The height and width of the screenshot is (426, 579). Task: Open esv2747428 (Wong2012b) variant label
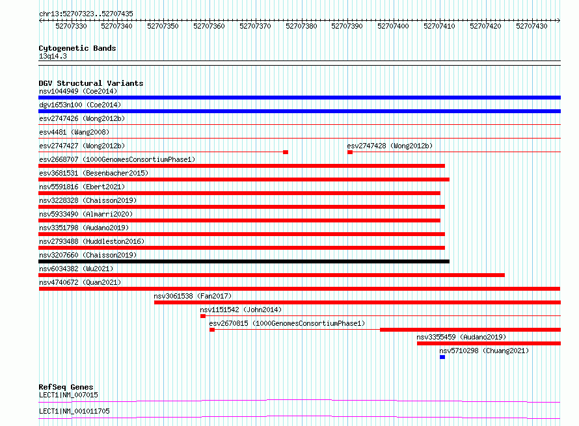(390, 146)
